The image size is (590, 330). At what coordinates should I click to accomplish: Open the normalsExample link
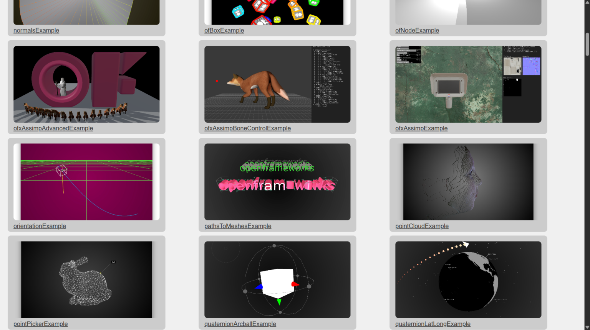[x=36, y=30]
